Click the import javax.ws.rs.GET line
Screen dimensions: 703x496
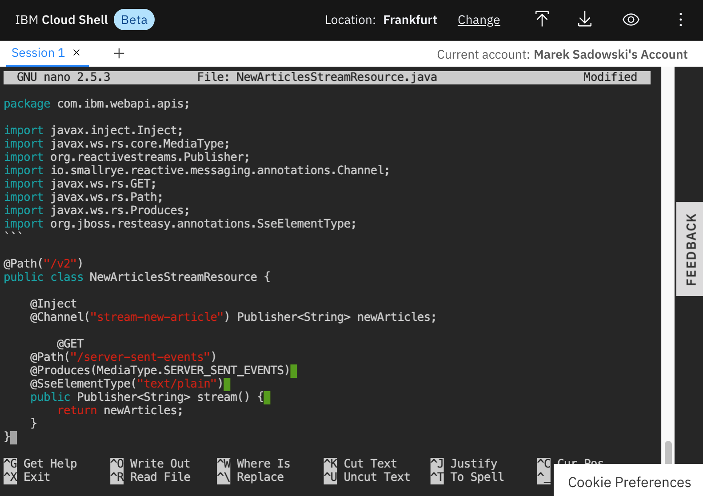pos(80,184)
